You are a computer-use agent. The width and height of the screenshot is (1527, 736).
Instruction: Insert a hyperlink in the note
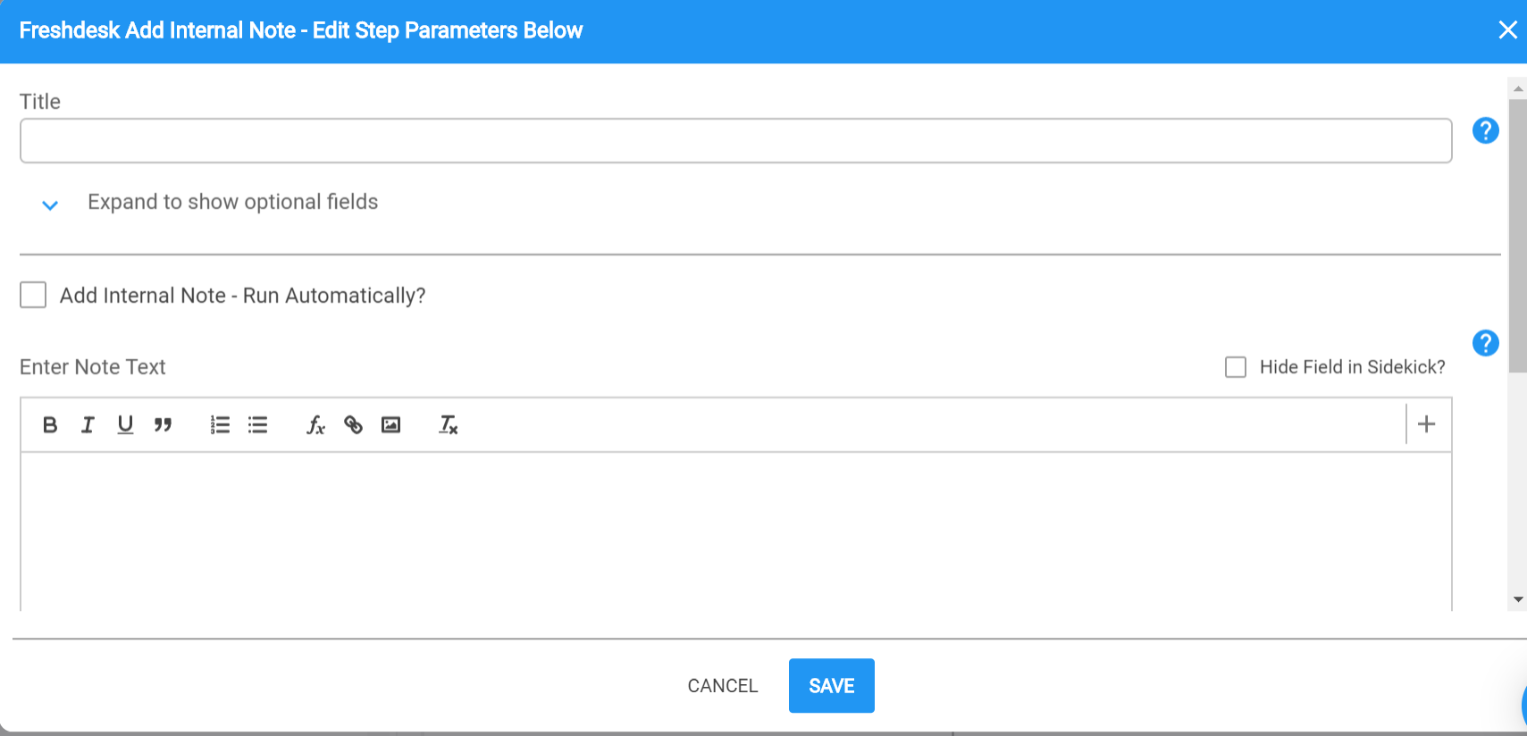pos(354,425)
